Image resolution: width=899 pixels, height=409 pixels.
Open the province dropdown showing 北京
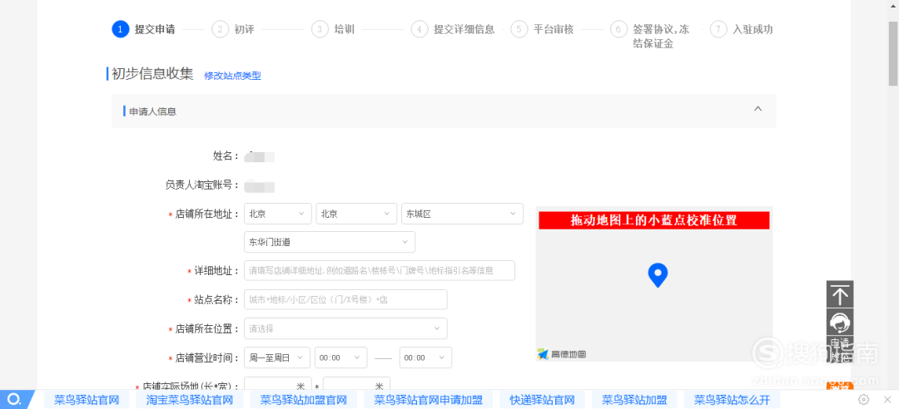278,214
